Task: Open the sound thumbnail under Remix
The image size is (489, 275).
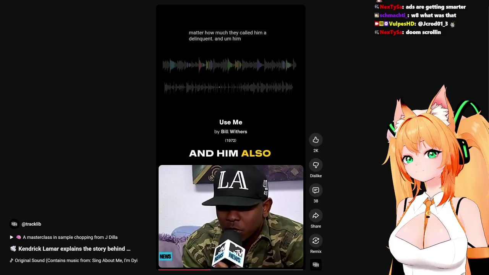Action: coord(316,264)
